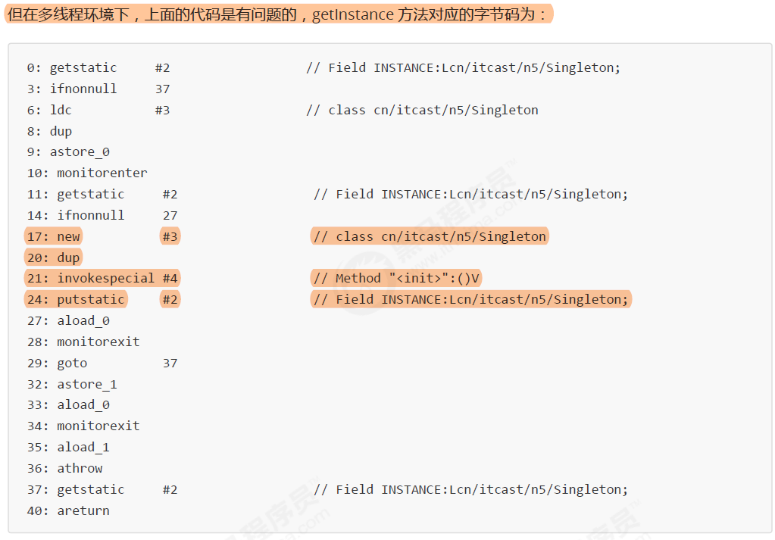Click the '27: aload_0' instruction
Viewport: 775px width, 540px height.
click(68, 321)
